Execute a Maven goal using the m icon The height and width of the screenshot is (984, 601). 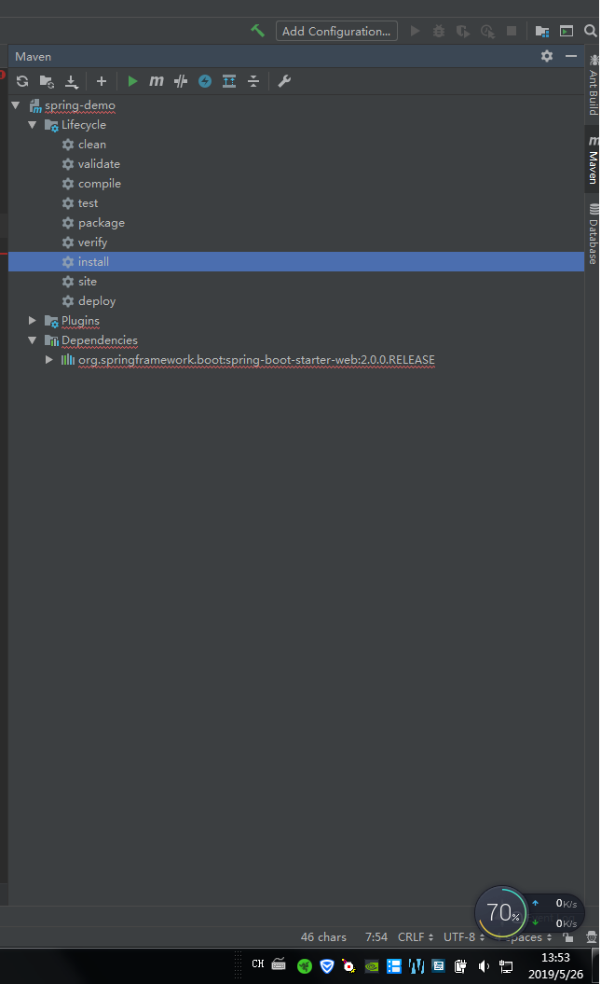coord(156,81)
